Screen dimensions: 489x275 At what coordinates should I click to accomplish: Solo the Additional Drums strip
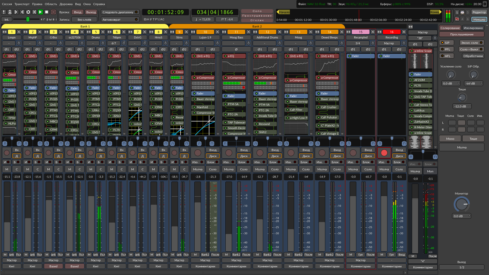[x=275, y=169]
